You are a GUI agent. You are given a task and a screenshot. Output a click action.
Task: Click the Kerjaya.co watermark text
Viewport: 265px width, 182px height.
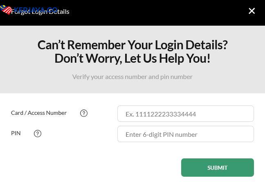coord(36,9)
